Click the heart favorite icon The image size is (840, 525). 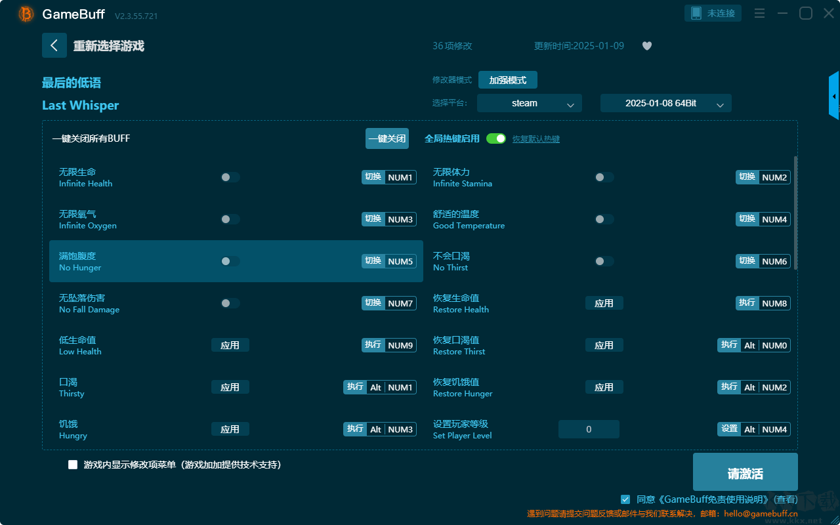tap(647, 46)
